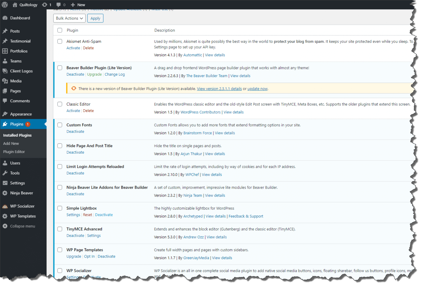Check the Custom Fonts checkbox
Image resolution: width=423 pixels, height=287 pixels.
(x=60, y=125)
